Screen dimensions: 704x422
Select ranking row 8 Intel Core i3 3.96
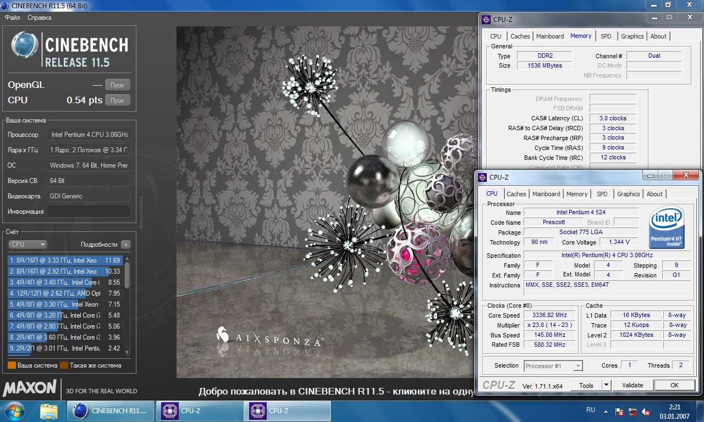click(x=65, y=337)
